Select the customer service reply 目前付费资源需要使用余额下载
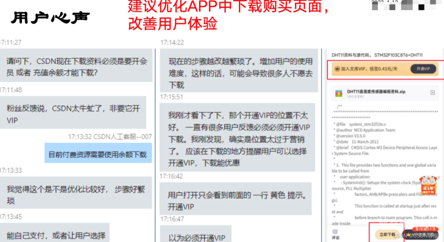 (98, 153)
